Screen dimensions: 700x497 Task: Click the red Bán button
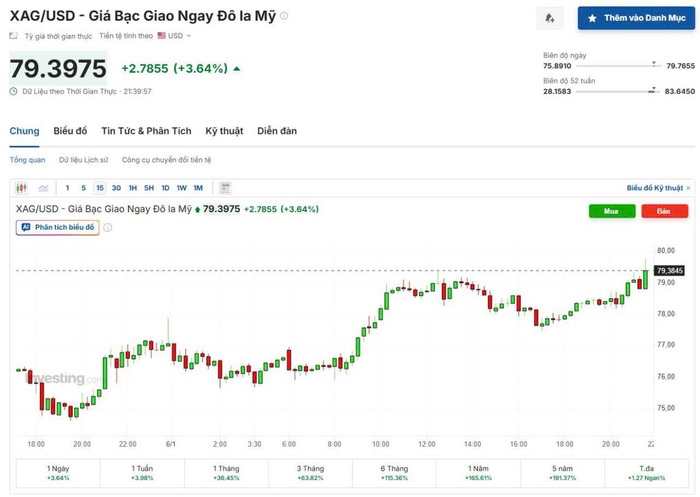664,211
